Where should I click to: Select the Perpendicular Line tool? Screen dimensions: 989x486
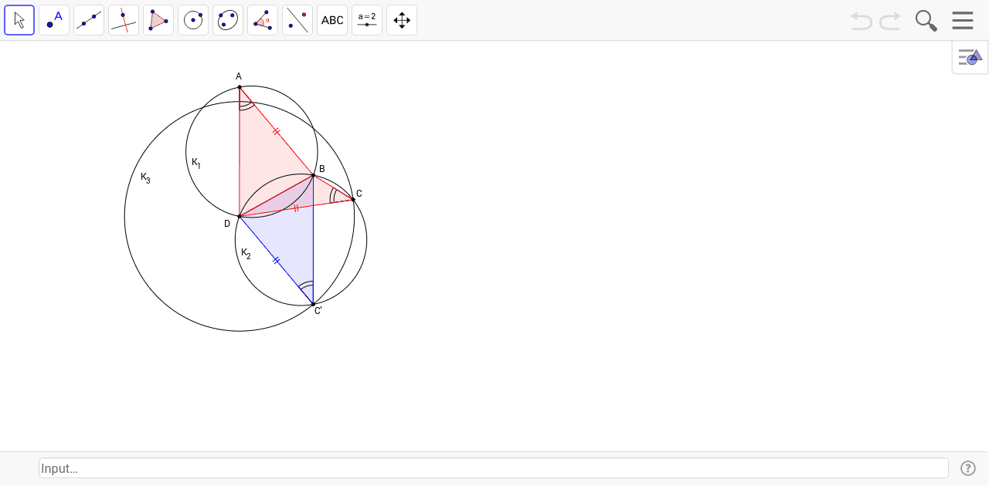pyautogui.click(x=124, y=20)
